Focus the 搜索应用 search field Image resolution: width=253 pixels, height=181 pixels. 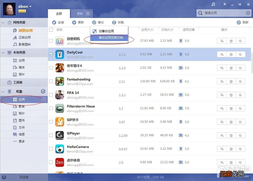(224, 13)
